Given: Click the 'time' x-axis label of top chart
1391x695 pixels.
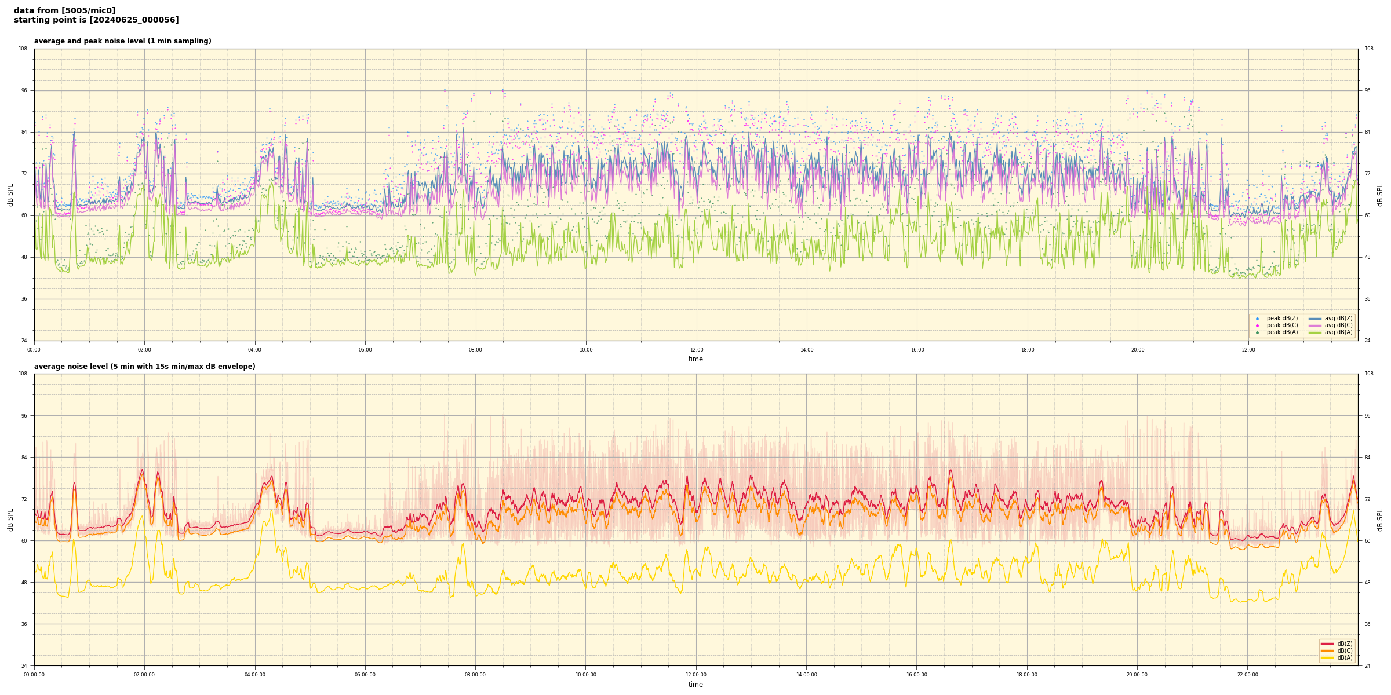Looking at the screenshot, I should tap(695, 359).
